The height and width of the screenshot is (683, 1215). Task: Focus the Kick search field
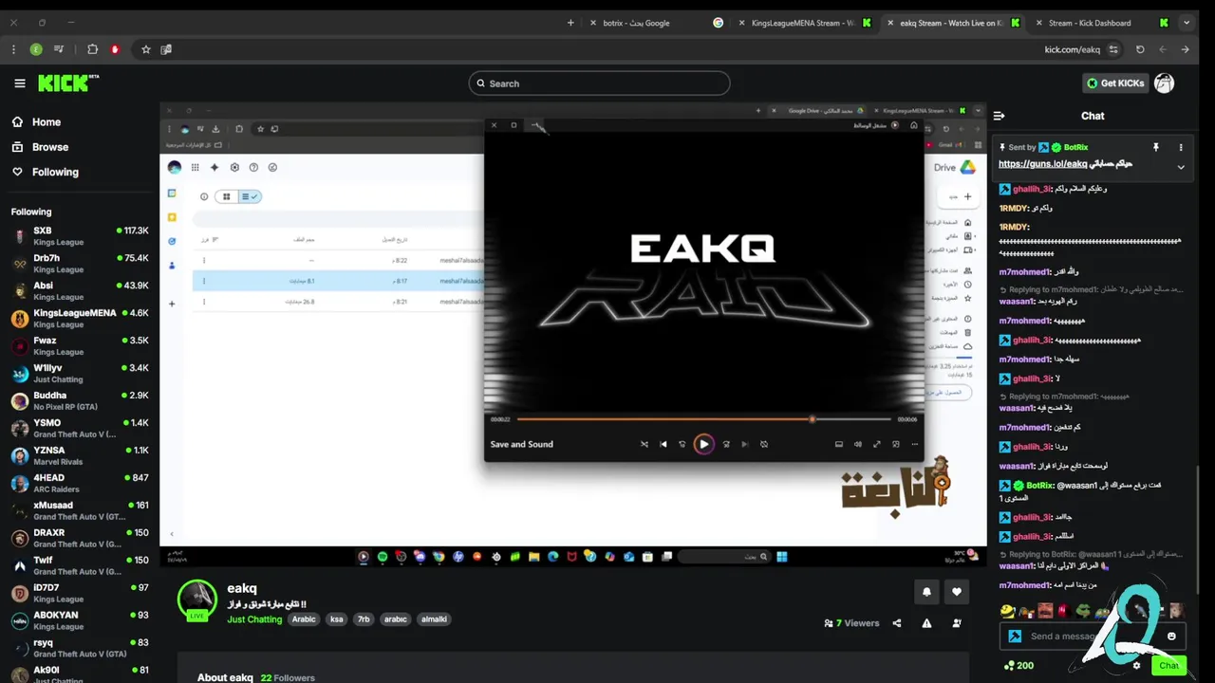pos(599,83)
